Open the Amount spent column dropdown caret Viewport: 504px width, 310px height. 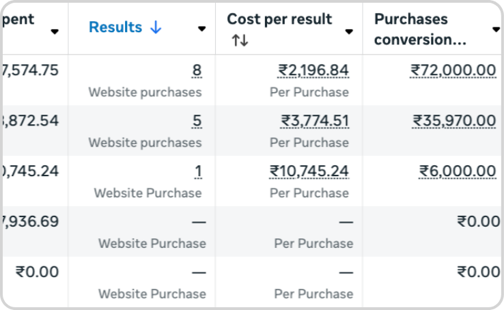(55, 31)
